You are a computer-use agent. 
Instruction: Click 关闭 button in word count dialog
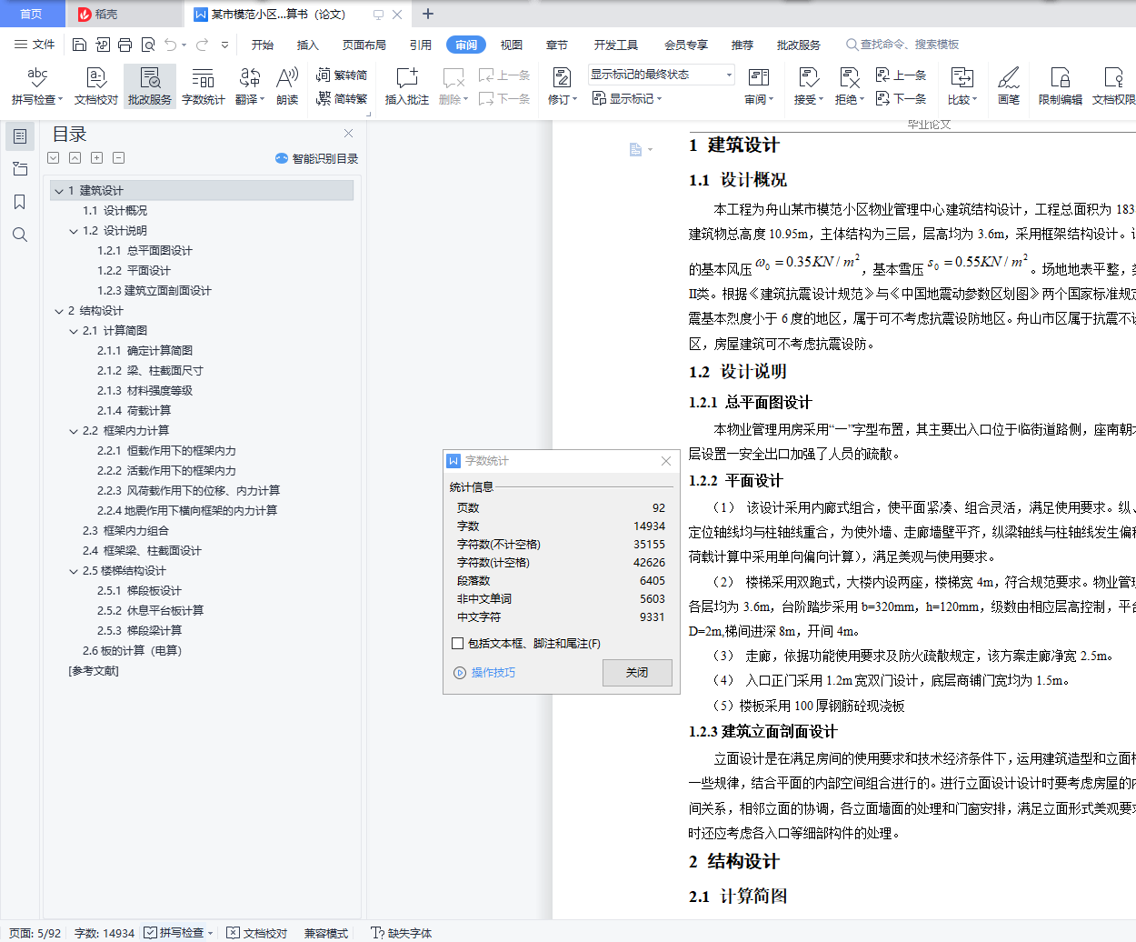click(637, 673)
